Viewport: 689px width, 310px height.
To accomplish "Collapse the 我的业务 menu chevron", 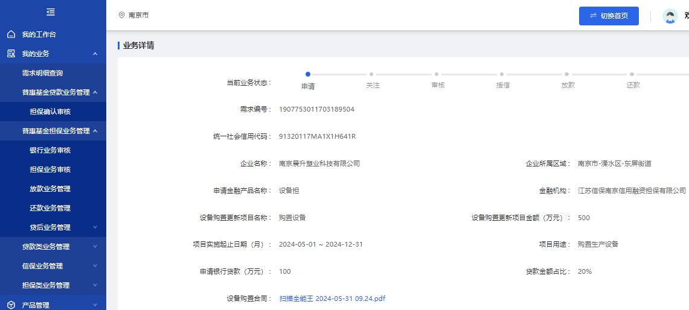I will pos(95,54).
